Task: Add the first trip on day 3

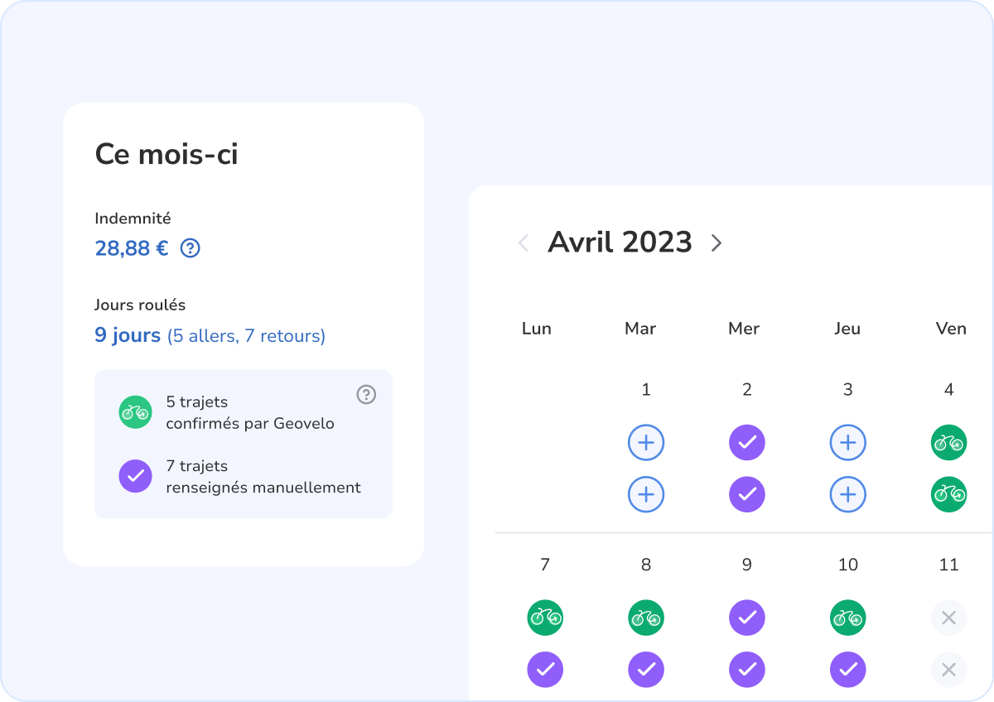Action: coord(848,443)
